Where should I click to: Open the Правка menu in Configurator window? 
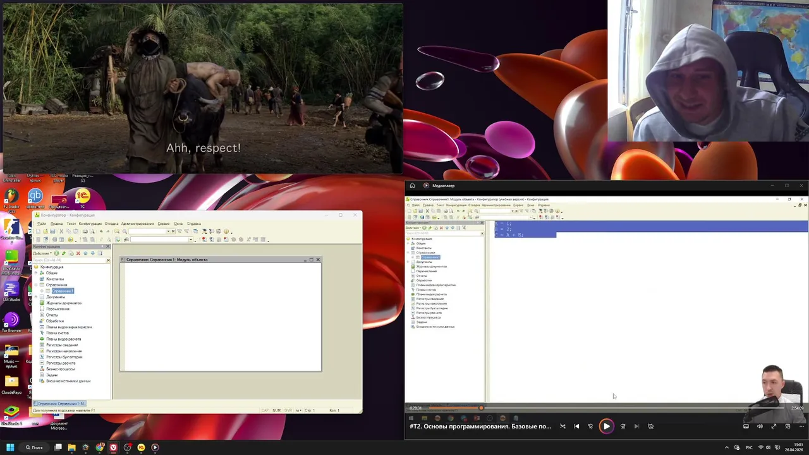pos(57,224)
